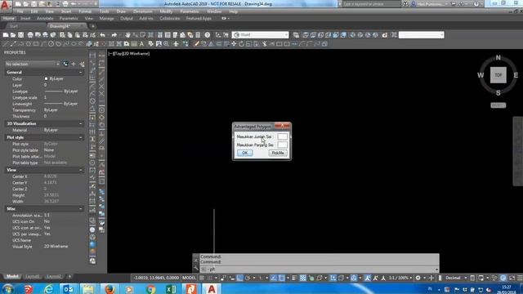Select the Rotate tool icon
The height and width of the screenshot is (294, 523).
pos(241,43)
